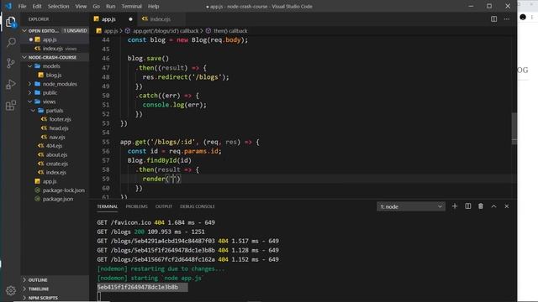
Task: Open the File menu
Action: 23,6
